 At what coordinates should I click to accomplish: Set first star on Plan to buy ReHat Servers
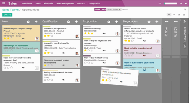(85, 63)
